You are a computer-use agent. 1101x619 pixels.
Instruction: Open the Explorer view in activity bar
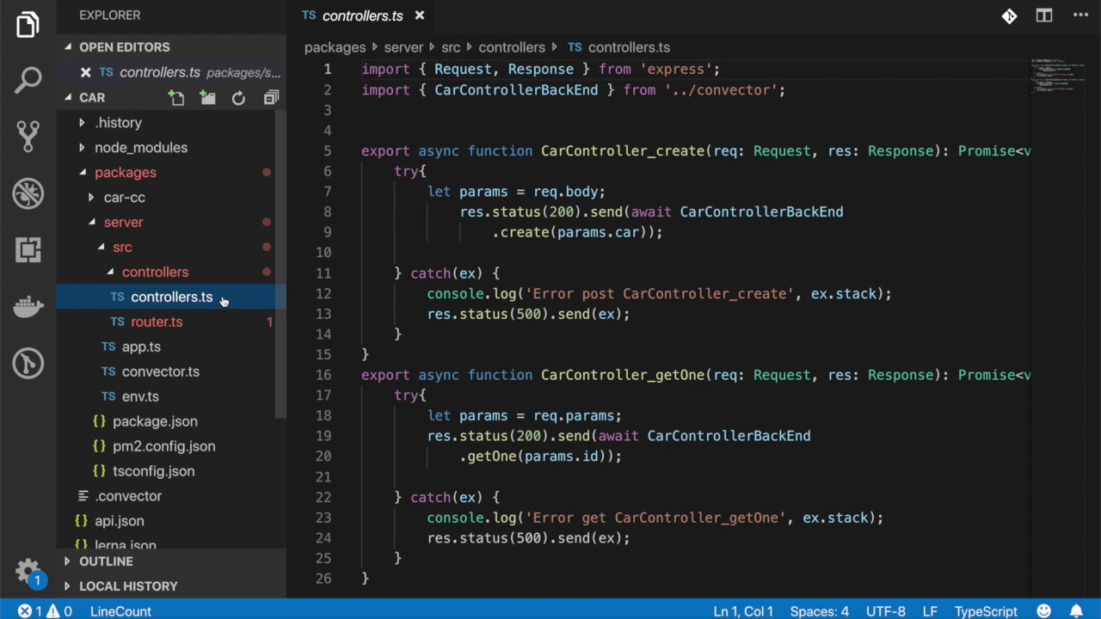pos(28,25)
